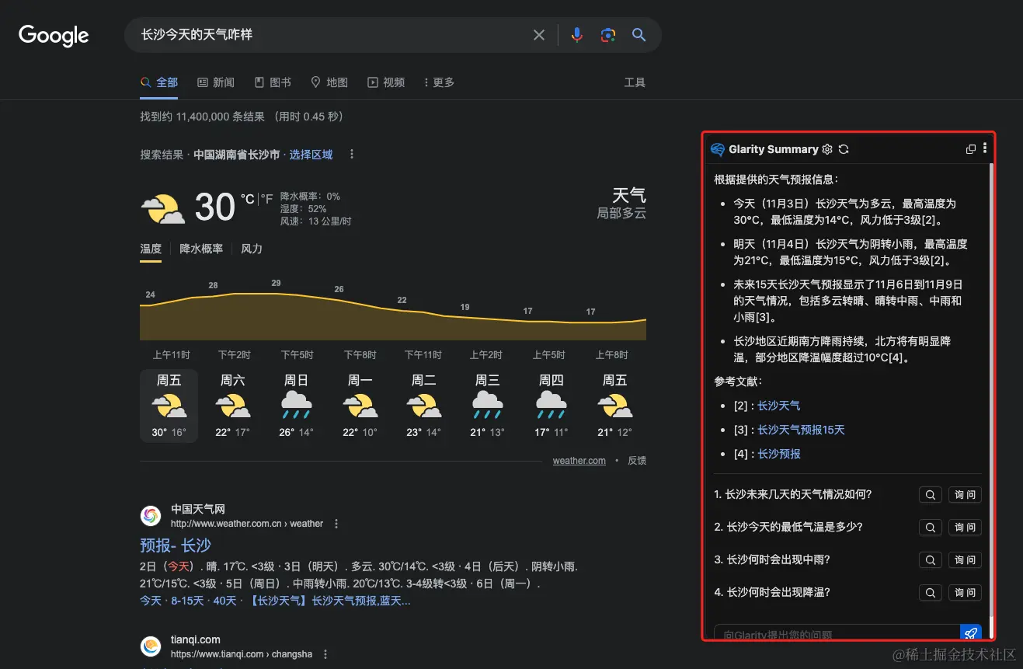Open Google Lens image search

(x=607, y=35)
